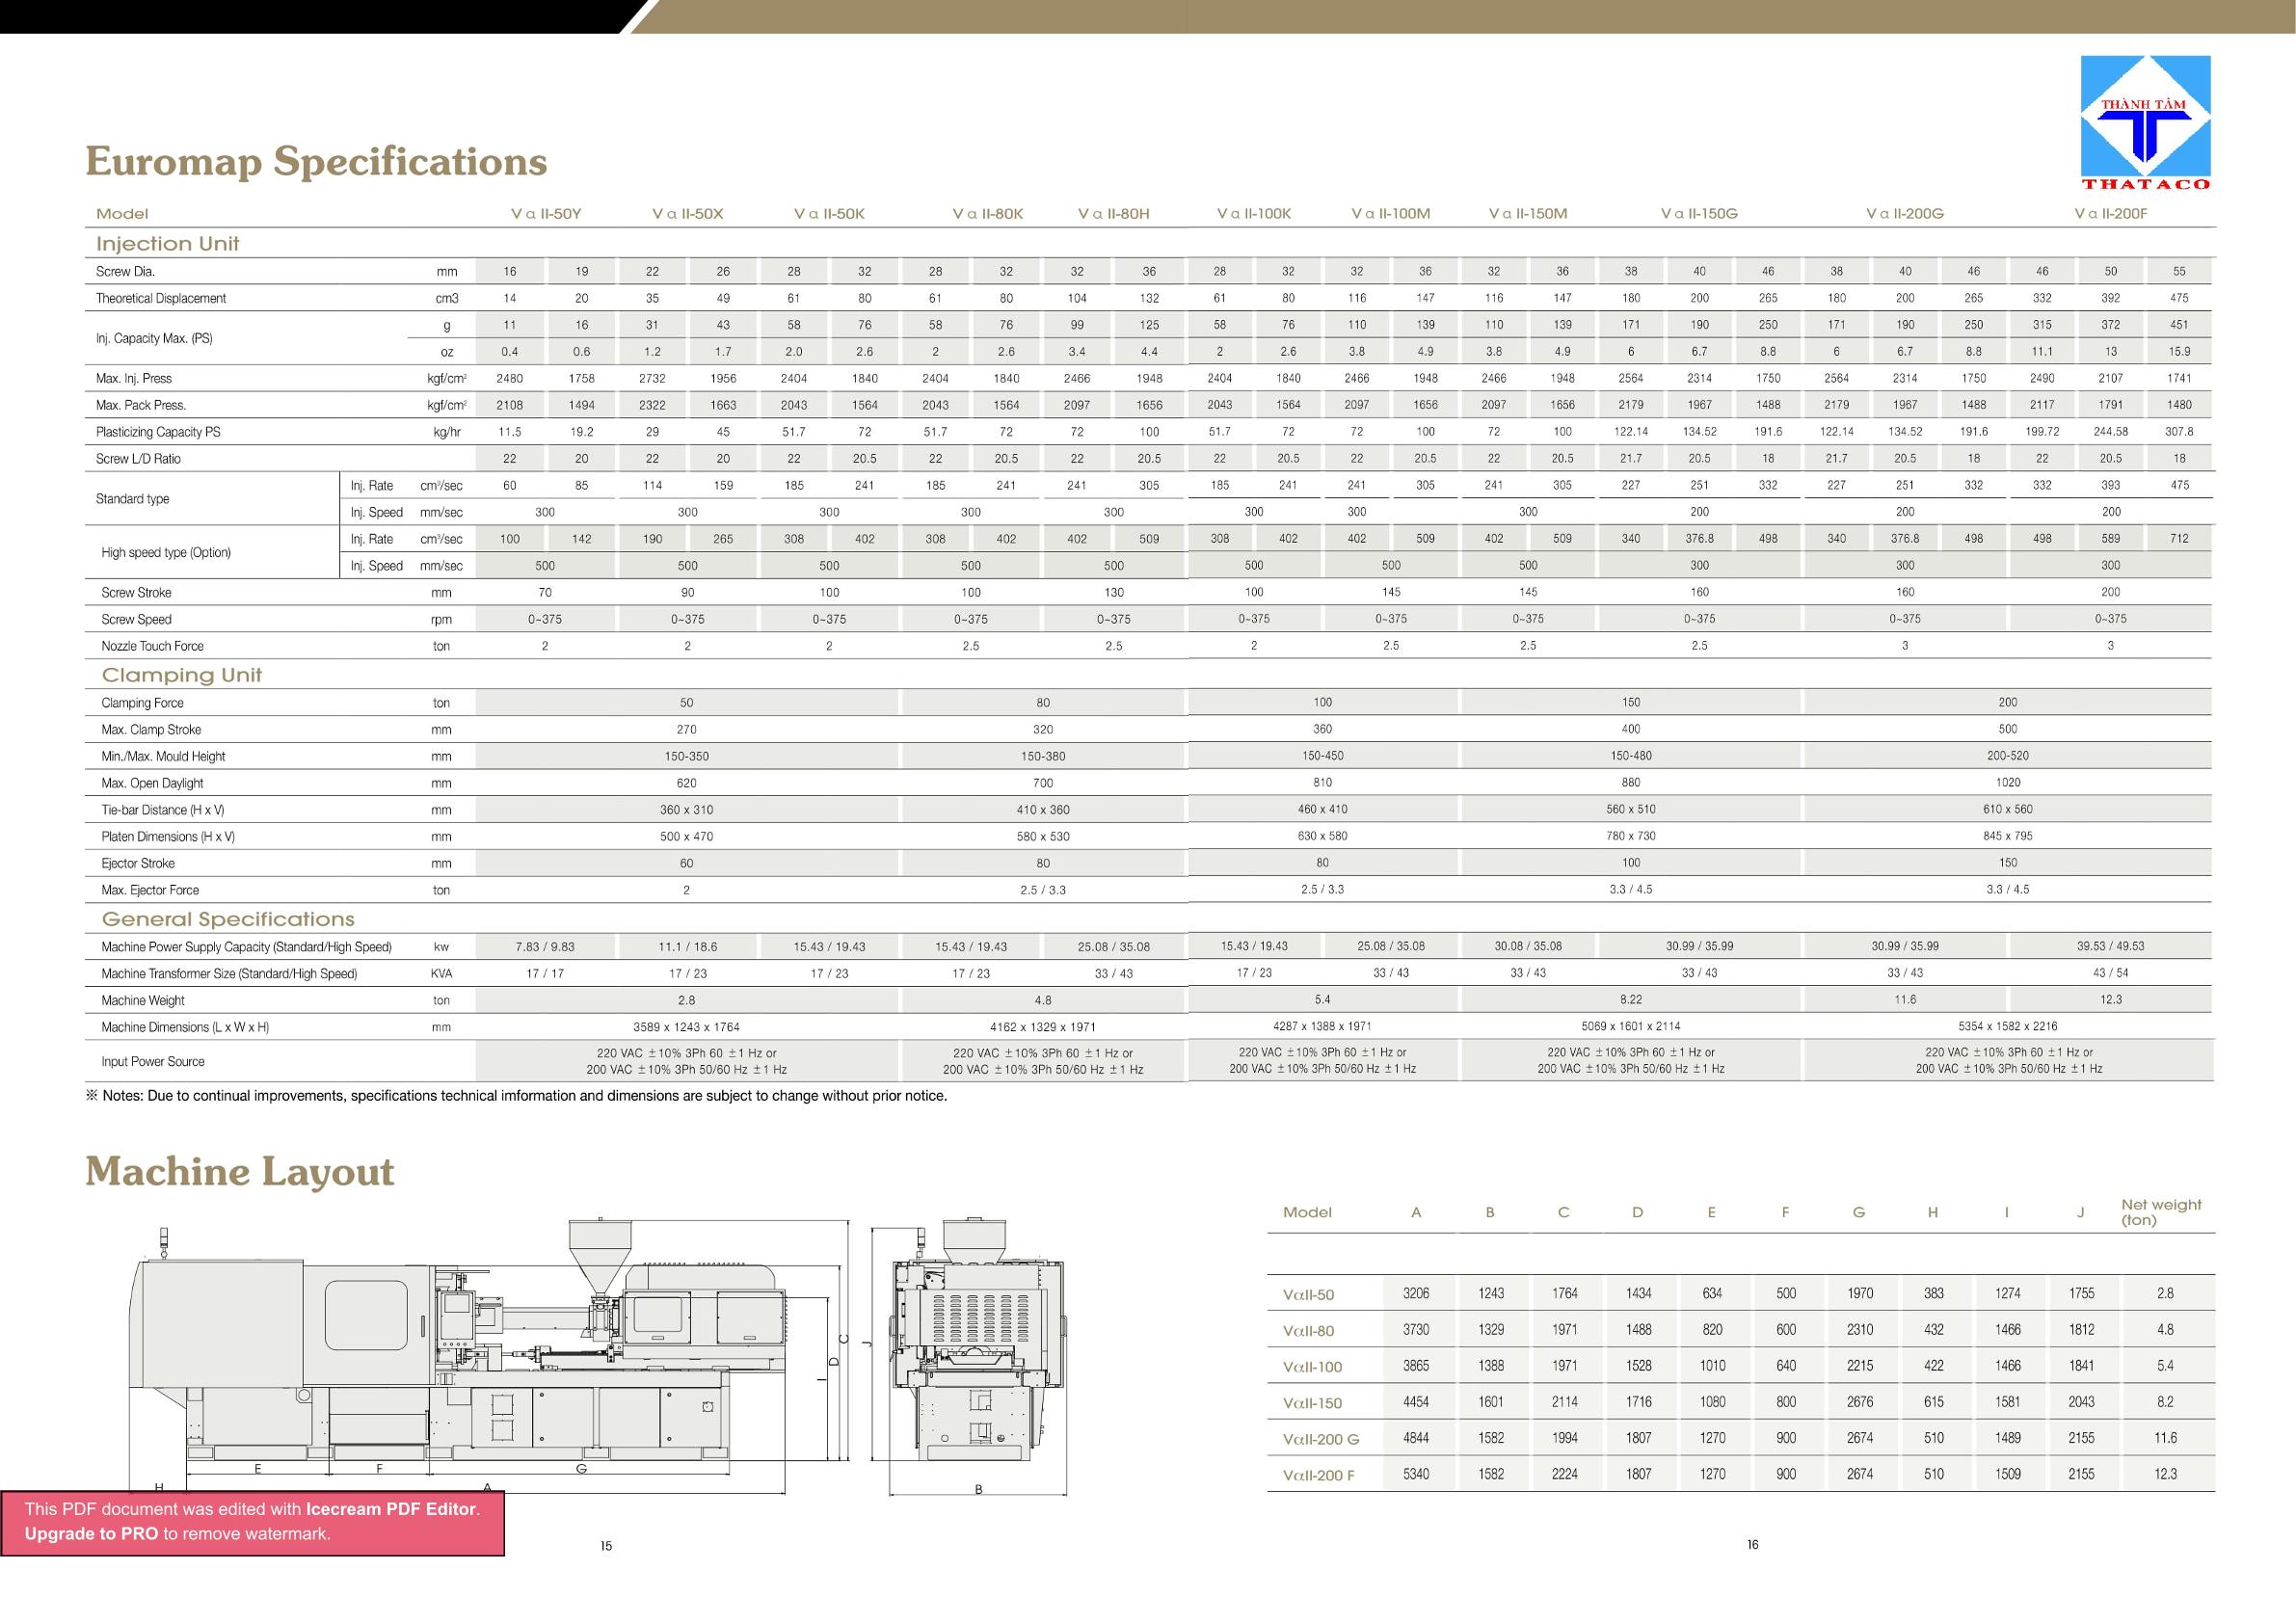2296x1623 pixels.
Task: Click the 'Screw L/D Ratio' row label
Action: tap(138, 459)
